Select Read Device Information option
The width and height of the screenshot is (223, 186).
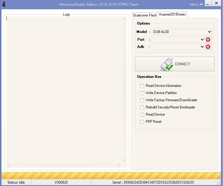161,86
